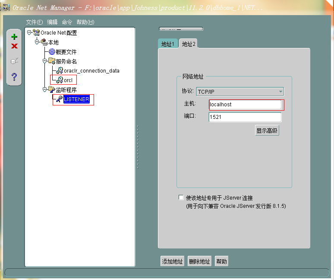Select the 服务命名 tree label
This screenshot has width=334, height=280.
[66, 61]
